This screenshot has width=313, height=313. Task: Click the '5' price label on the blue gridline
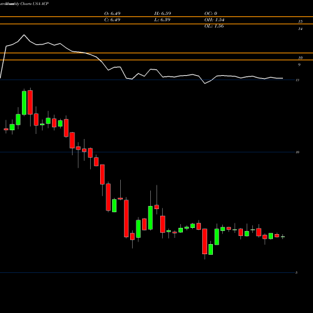[x=297, y=272]
